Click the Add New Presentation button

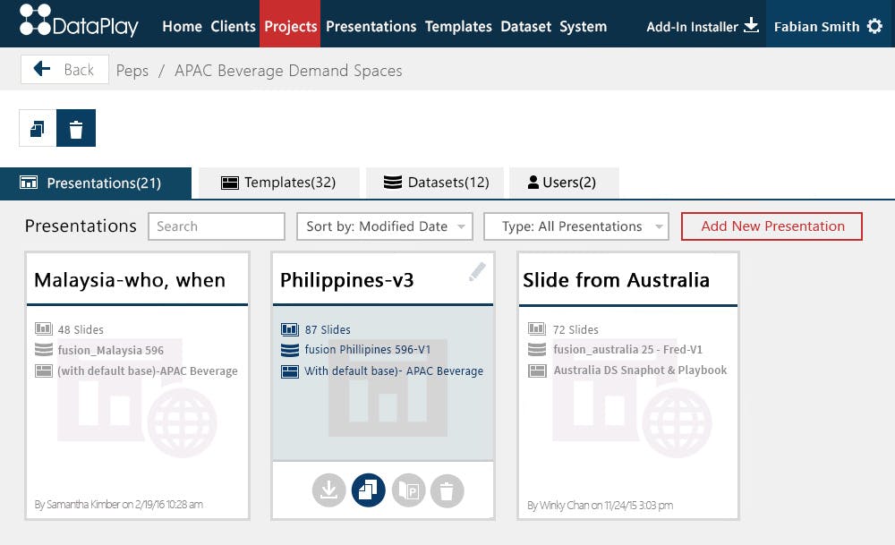pos(771,226)
